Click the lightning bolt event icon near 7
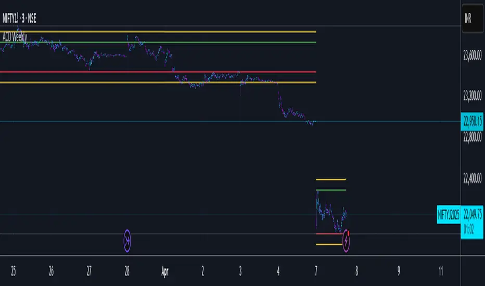This screenshot has height=286, width=485. point(346,241)
